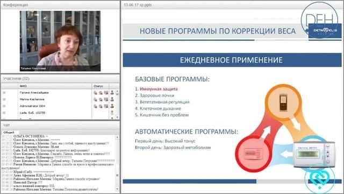Toggle checkbox beside Marina Kachanova

pos(4,99)
